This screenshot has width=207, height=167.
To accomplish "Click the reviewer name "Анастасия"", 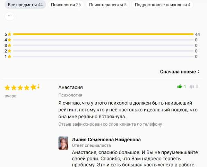I will coord(70,87).
